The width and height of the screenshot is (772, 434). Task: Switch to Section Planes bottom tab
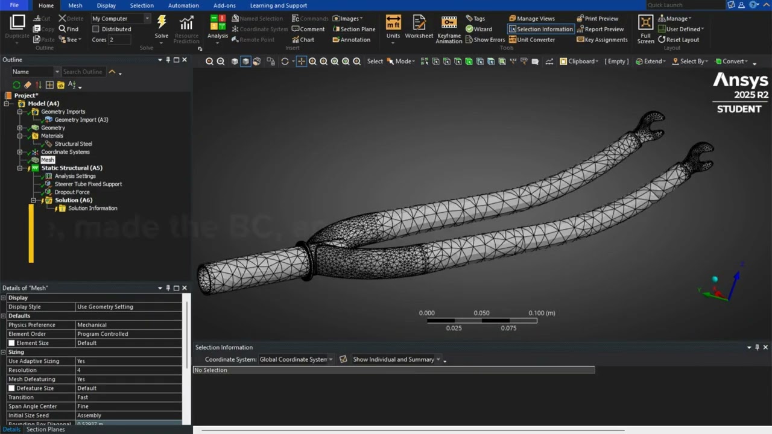(45, 429)
